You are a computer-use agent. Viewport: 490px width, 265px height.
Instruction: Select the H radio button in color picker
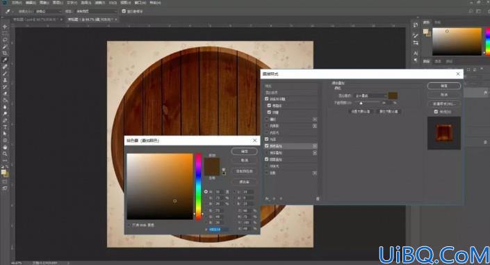tap(206, 191)
